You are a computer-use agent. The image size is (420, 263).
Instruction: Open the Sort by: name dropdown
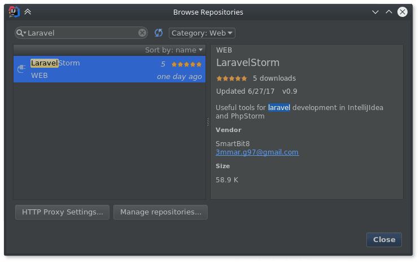pos(173,50)
